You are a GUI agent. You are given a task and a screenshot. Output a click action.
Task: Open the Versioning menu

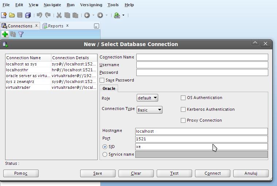[x=91, y=5]
